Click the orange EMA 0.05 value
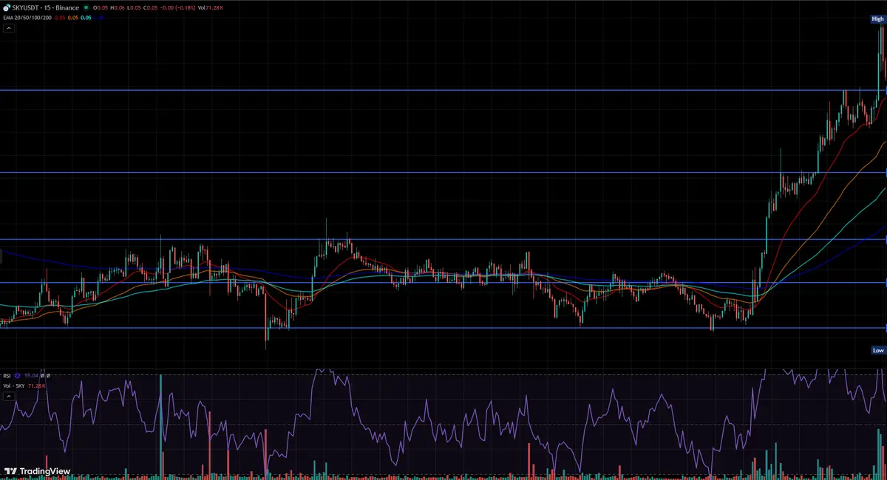 [73, 18]
